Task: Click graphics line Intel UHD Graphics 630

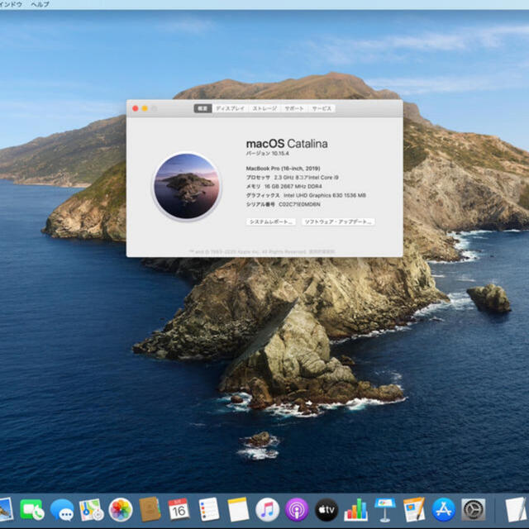Action: [306, 195]
